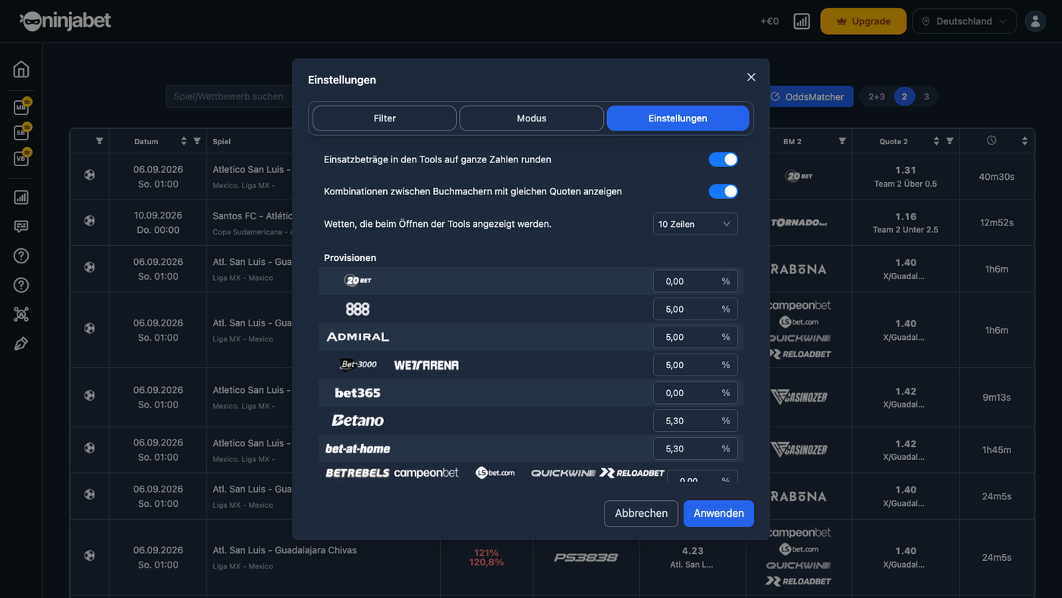Image resolution: width=1062 pixels, height=598 pixels.
Task: Sort the table by Quote 2
Action: pos(936,141)
